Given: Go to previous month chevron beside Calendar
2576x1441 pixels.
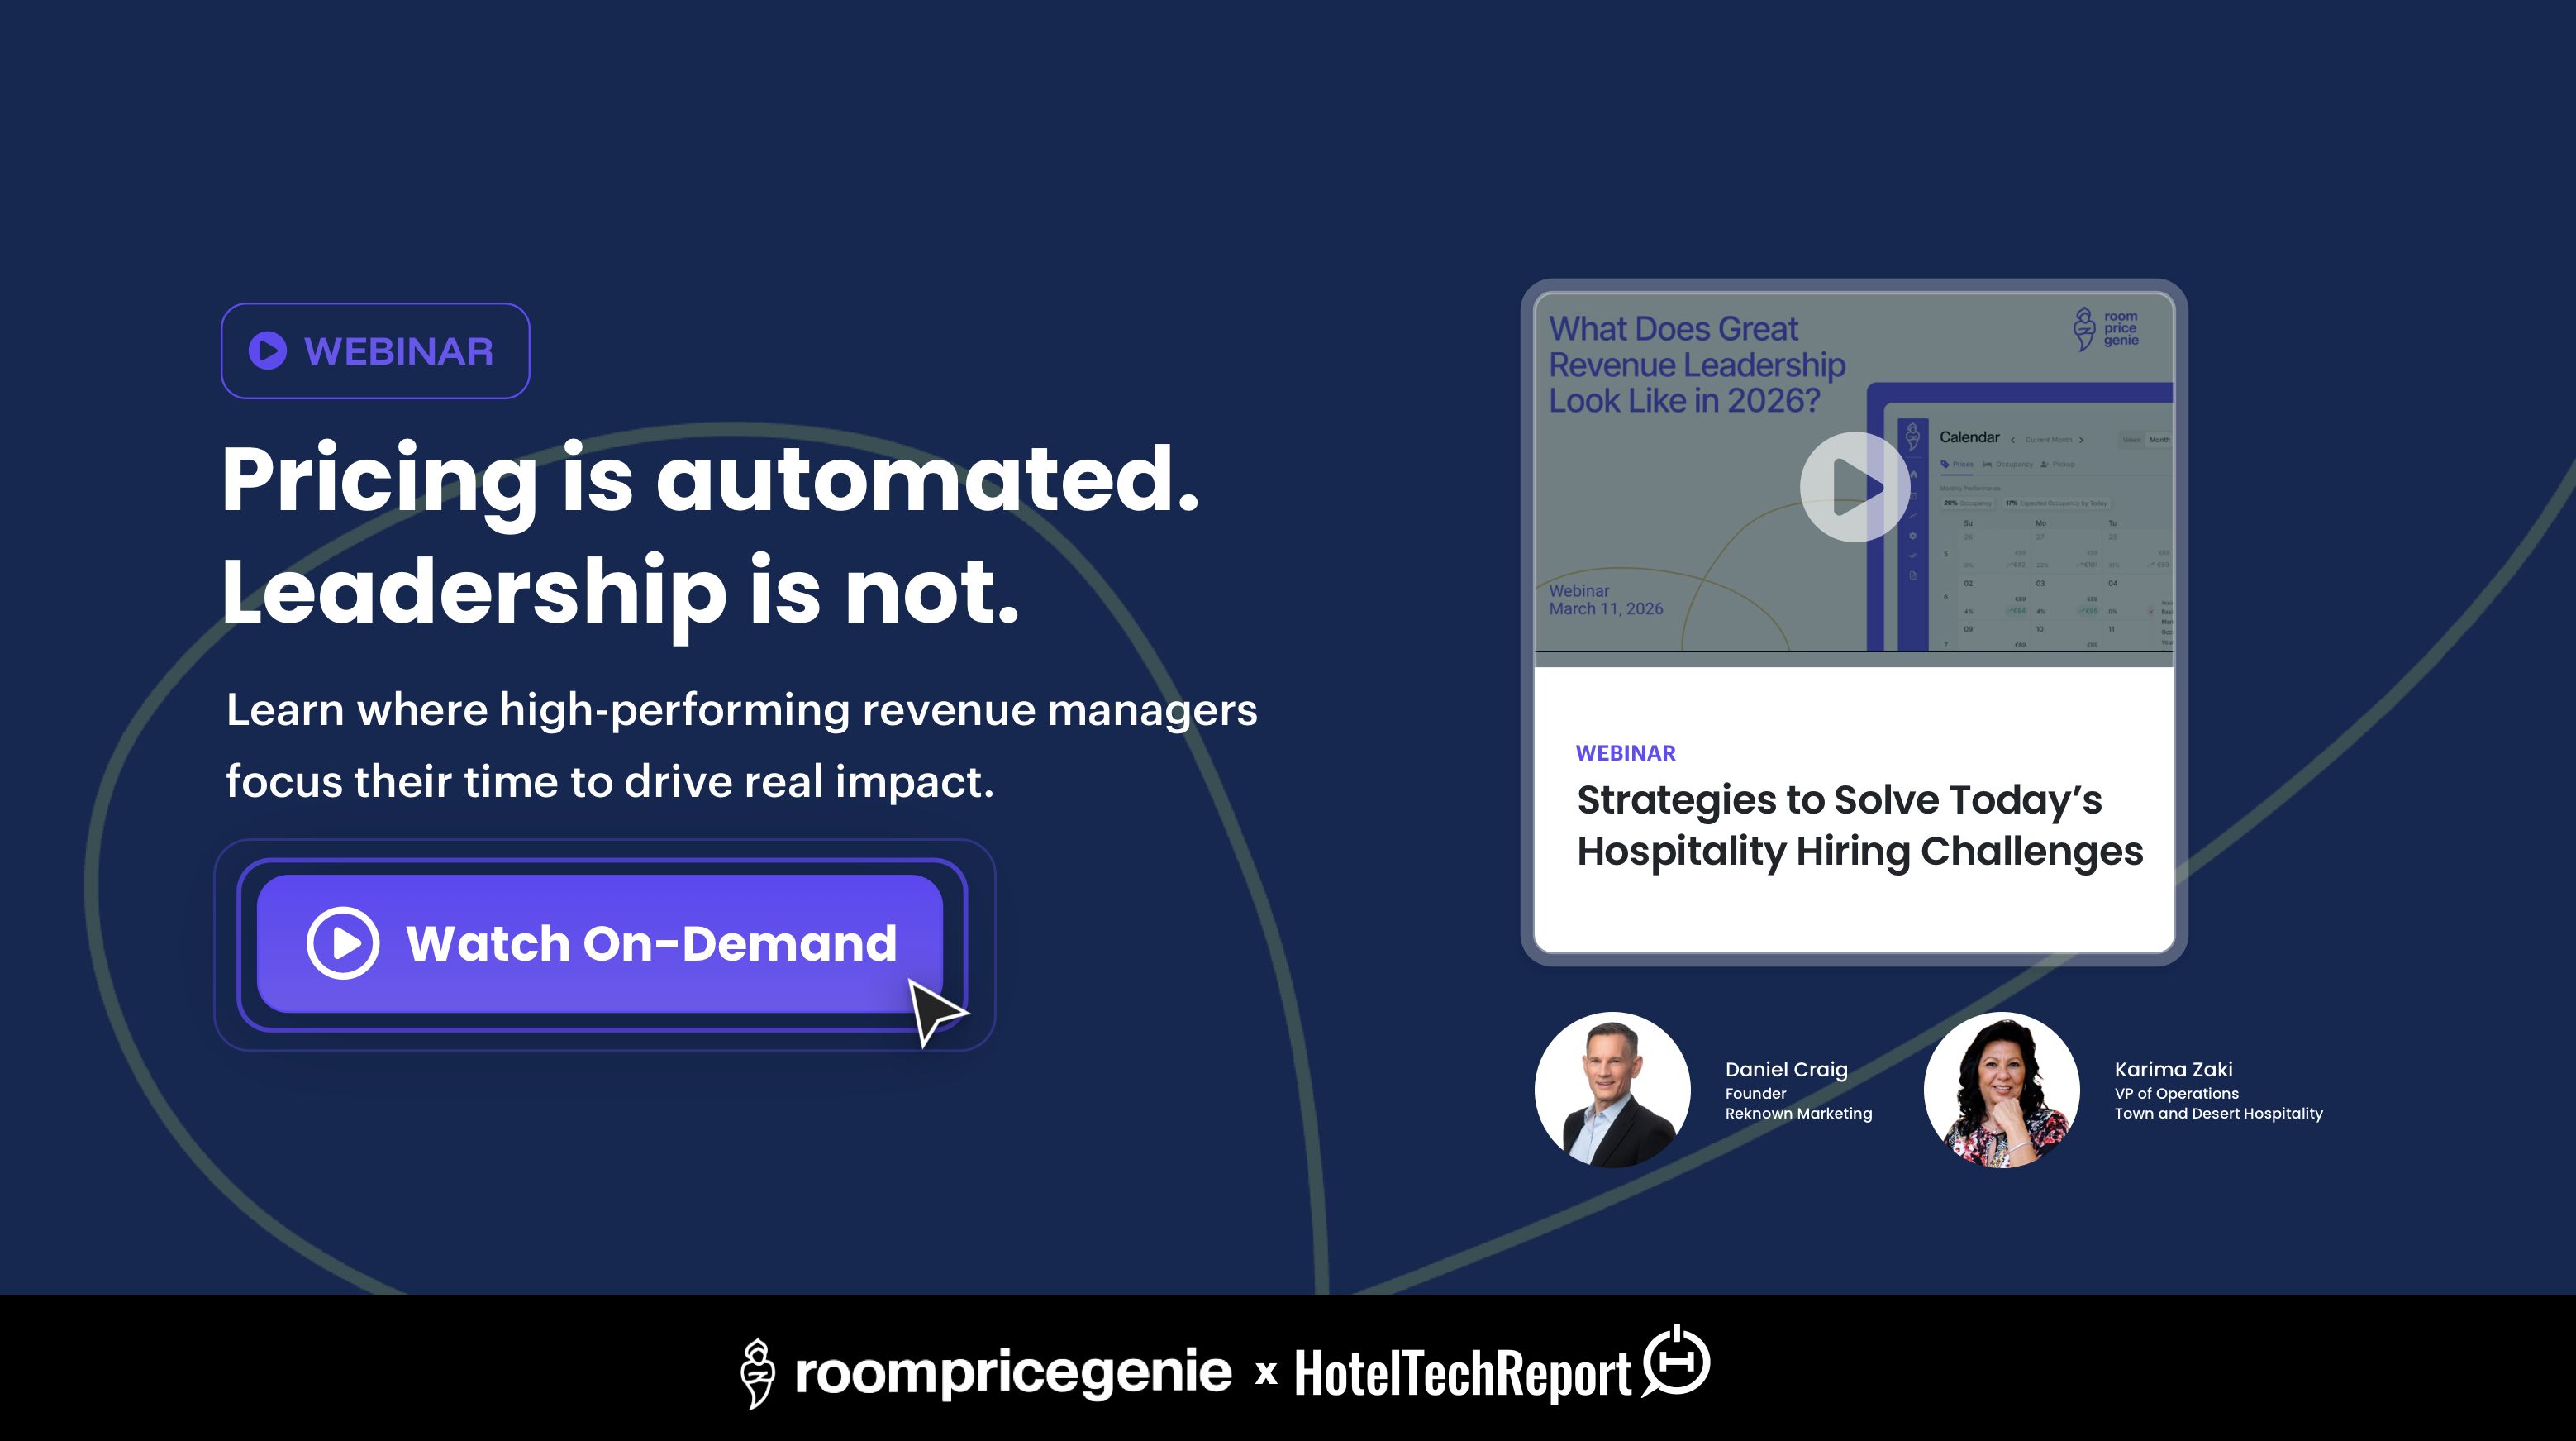Looking at the screenshot, I should click(x=2013, y=441).
